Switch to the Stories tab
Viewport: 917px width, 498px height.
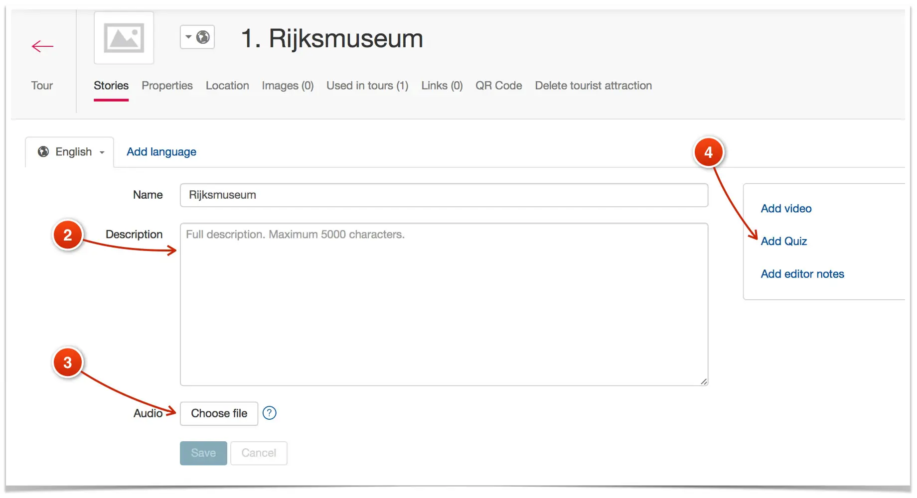[x=111, y=86]
